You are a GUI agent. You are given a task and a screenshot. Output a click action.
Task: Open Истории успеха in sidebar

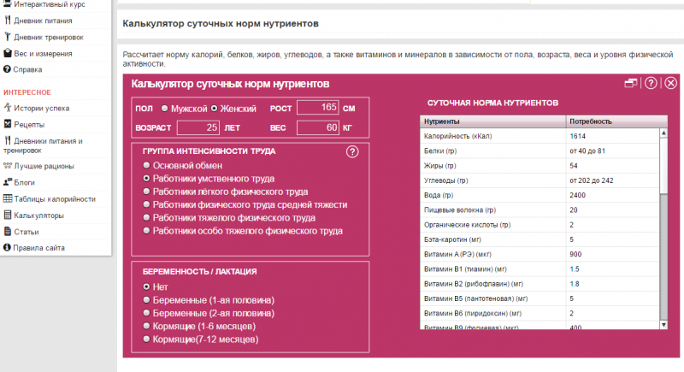pyautogui.click(x=38, y=108)
